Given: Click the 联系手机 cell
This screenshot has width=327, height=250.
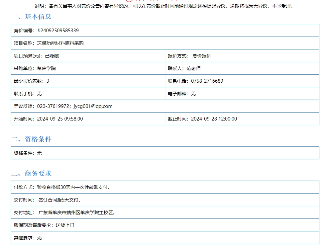Looking at the screenshot, I should 28,94.
